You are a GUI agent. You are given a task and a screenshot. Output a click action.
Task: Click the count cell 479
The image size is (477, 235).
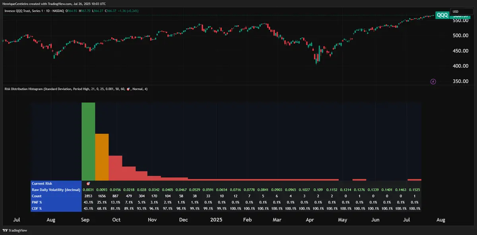tap(129, 196)
